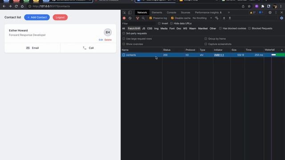Check Has blocked cookies
285x160 pixels.
point(220,28)
